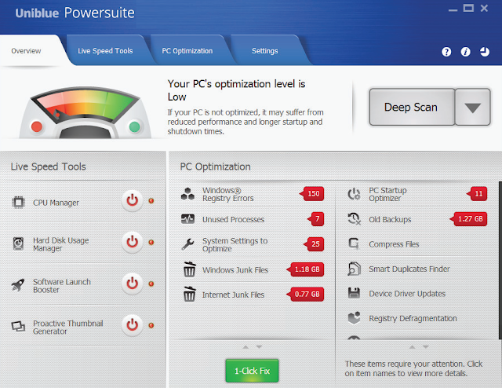Click the Internet Junk Files trash icon

[189, 294]
